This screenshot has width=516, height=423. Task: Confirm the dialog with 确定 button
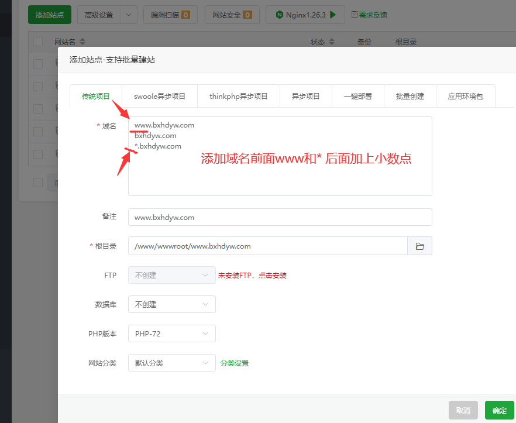pyautogui.click(x=499, y=410)
